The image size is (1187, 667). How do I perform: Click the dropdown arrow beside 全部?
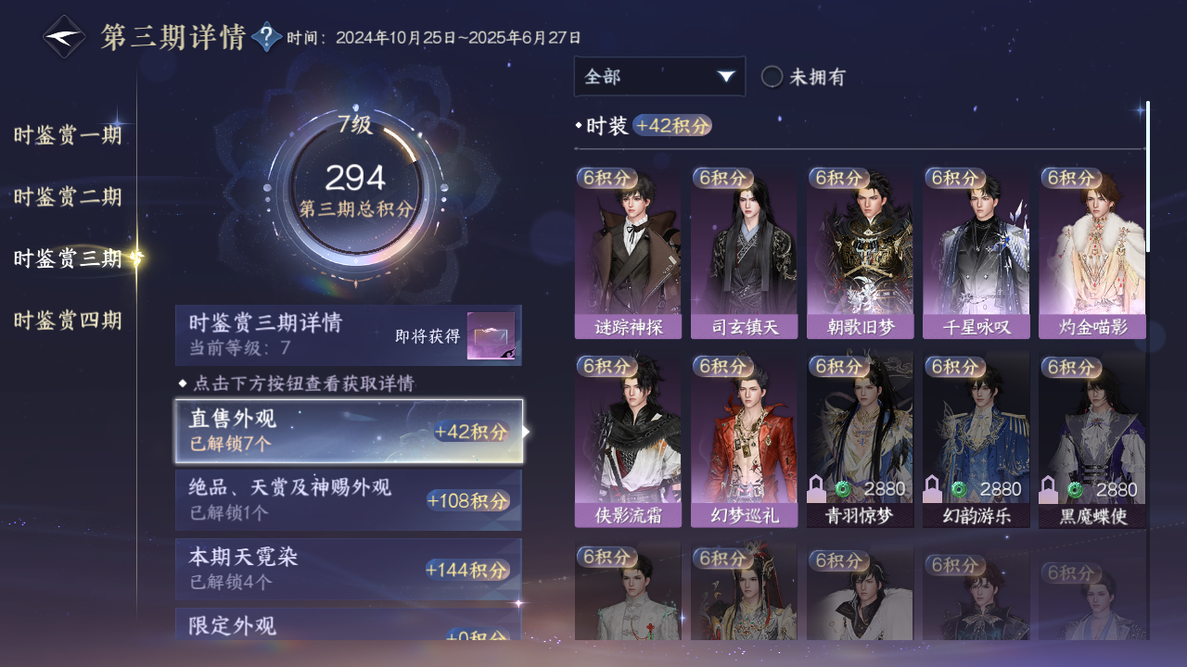click(726, 77)
